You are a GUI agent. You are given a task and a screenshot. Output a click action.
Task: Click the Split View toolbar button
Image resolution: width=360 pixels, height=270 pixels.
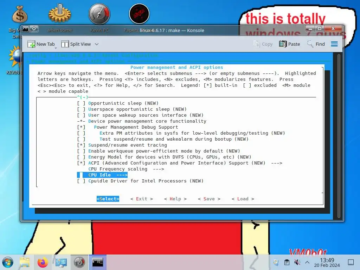pos(76,44)
